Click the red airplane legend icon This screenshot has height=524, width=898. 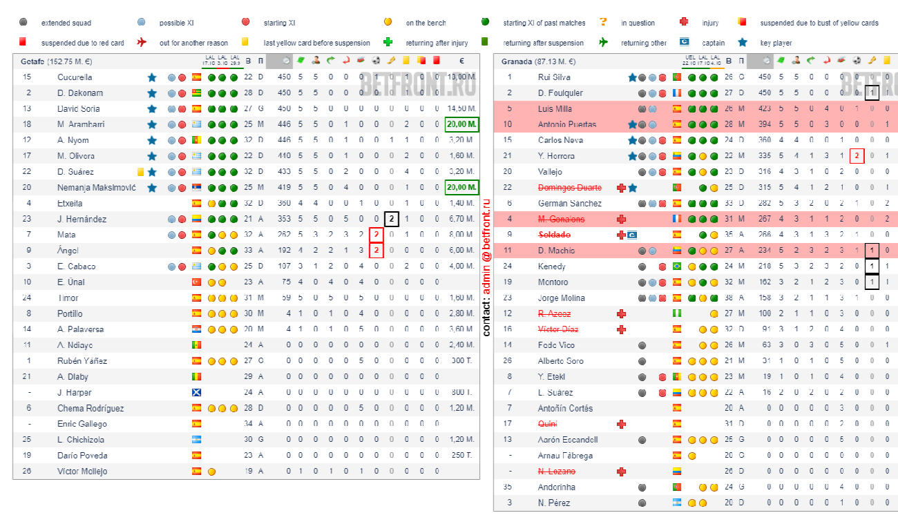point(142,42)
